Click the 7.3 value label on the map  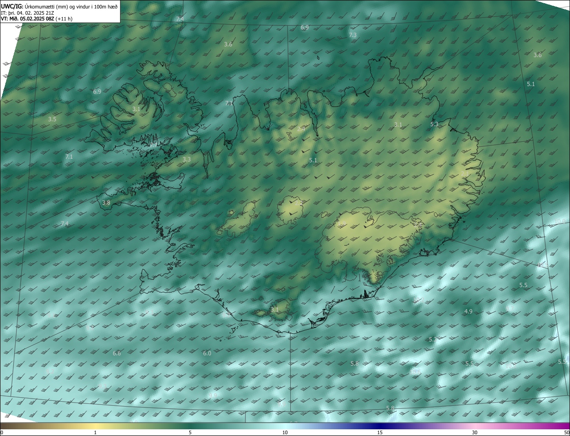pyautogui.click(x=353, y=35)
